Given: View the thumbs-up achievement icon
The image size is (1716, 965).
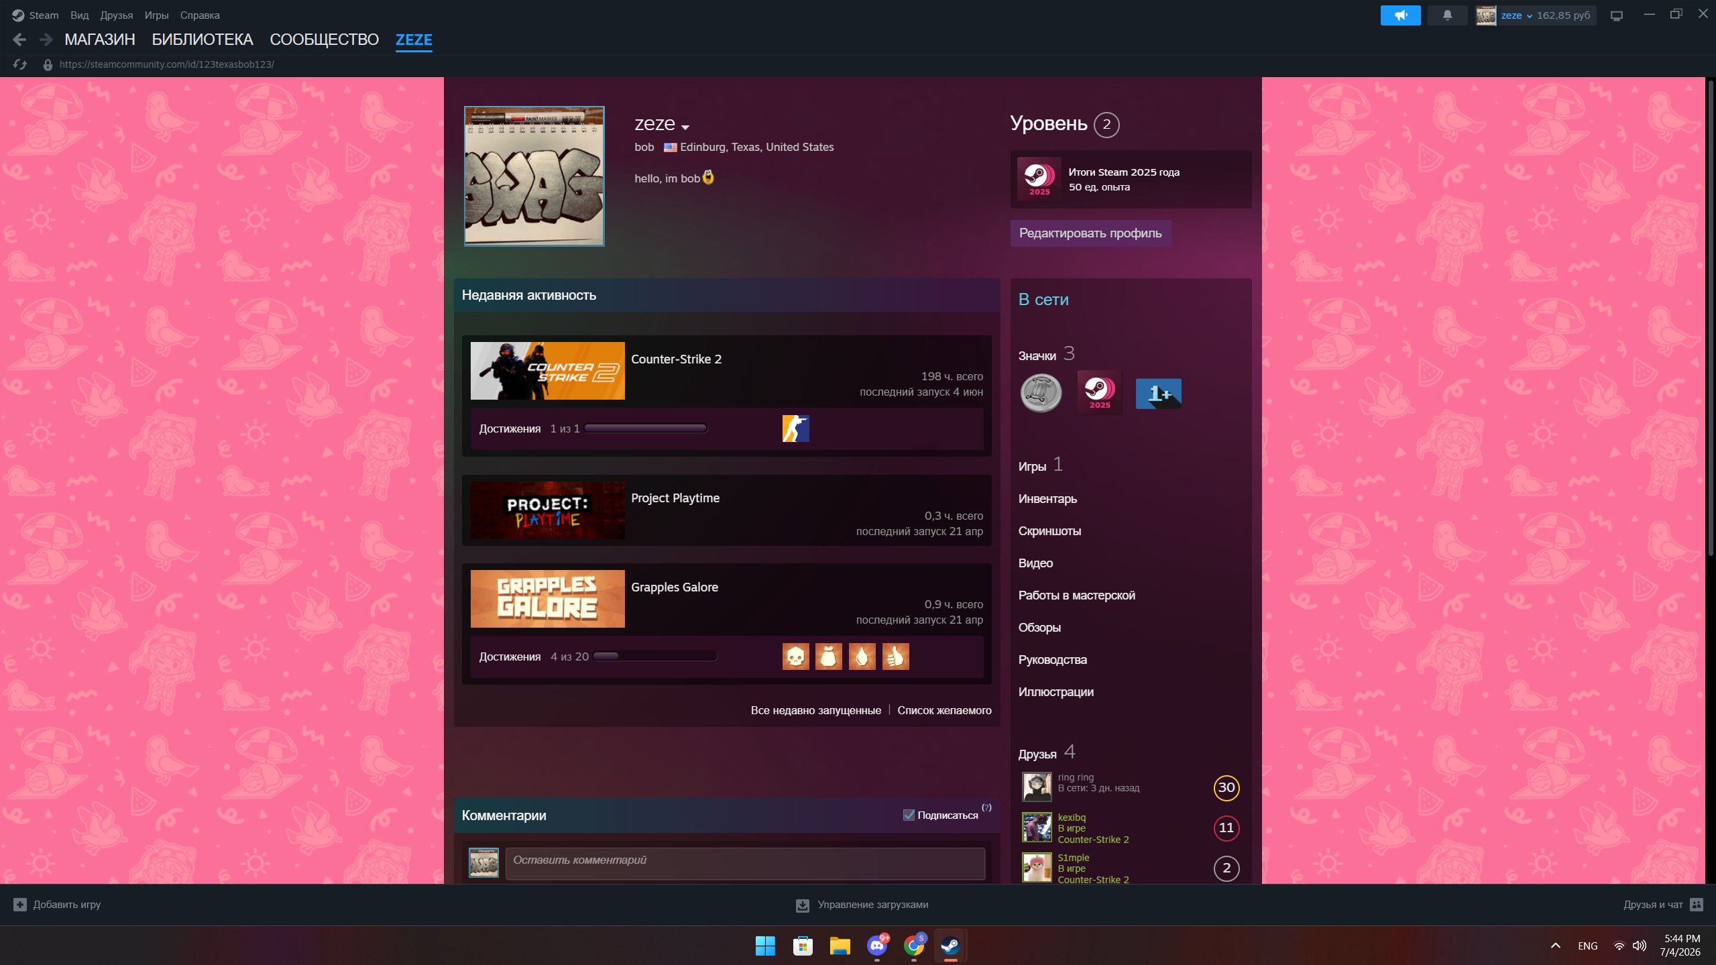Looking at the screenshot, I should tap(896, 657).
